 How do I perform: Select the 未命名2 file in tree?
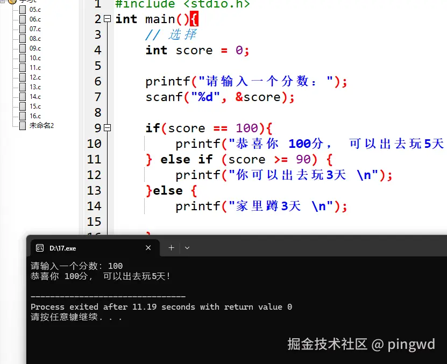click(41, 125)
